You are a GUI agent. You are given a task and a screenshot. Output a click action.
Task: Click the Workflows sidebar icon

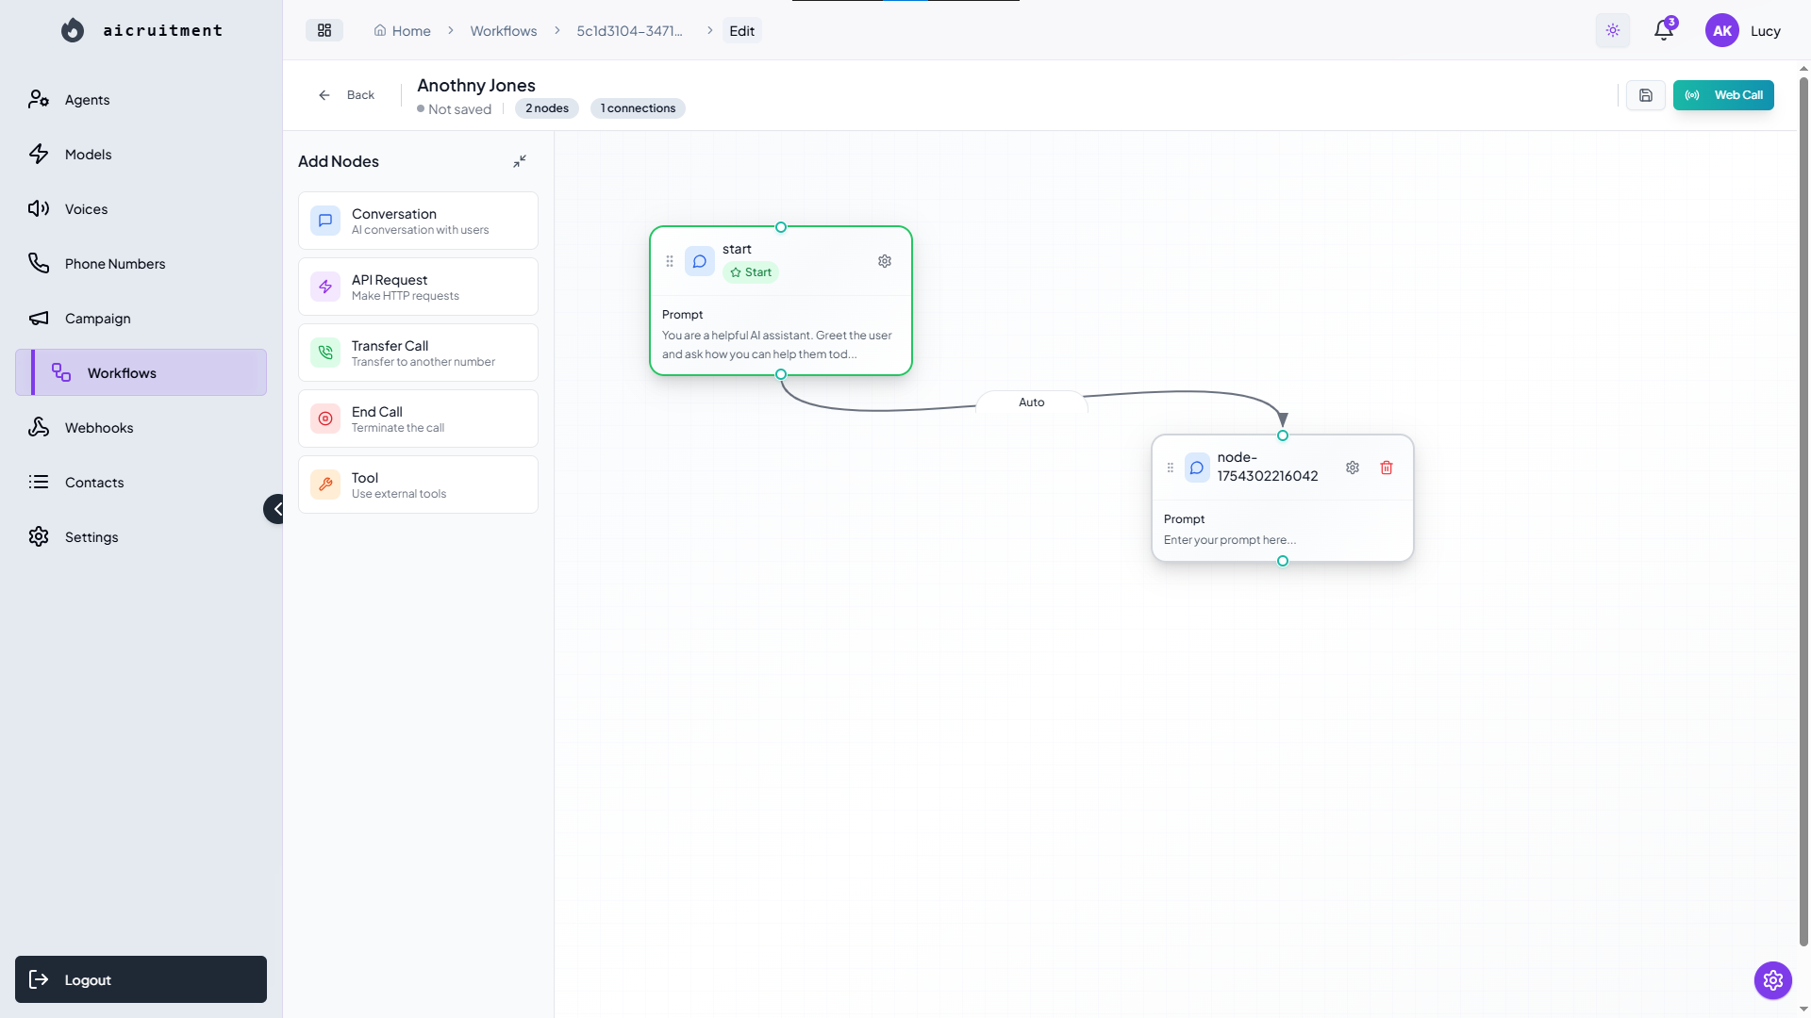[61, 372]
